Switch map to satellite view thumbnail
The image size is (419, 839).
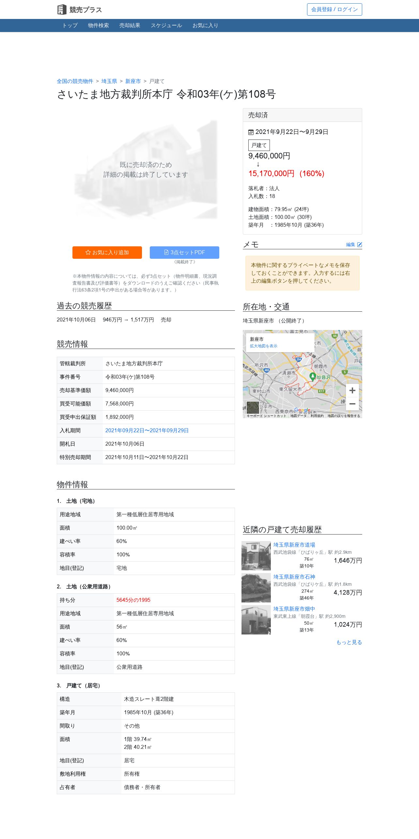click(x=253, y=408)
